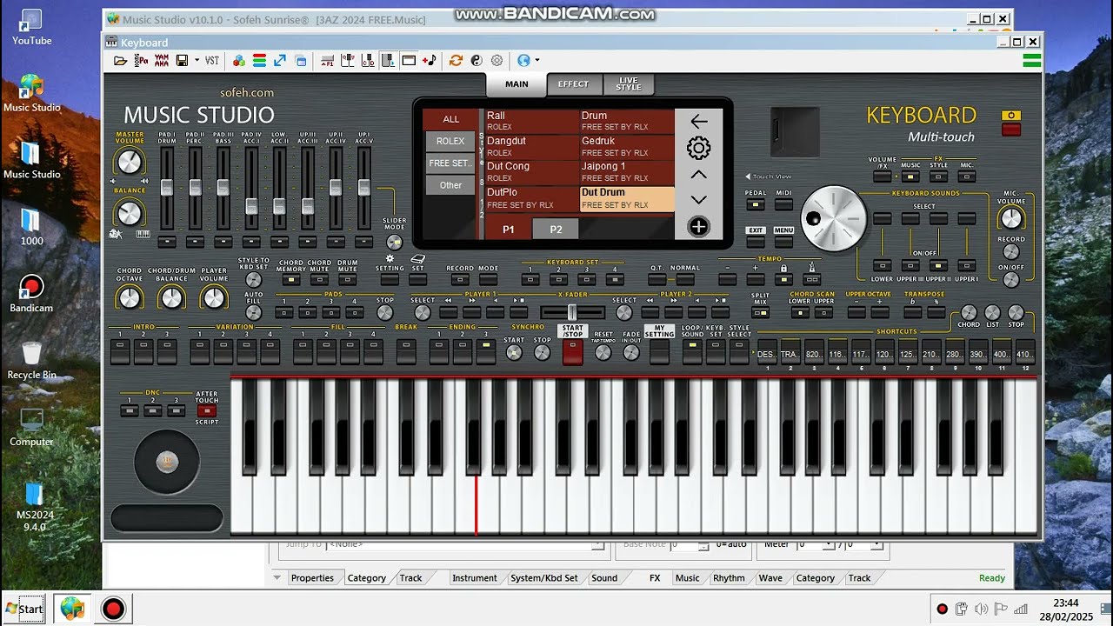Image resolution: width=1113 pixels, height=626 pixels.
Task: Click the taskbar volume speaker icon
Action: 981,609
